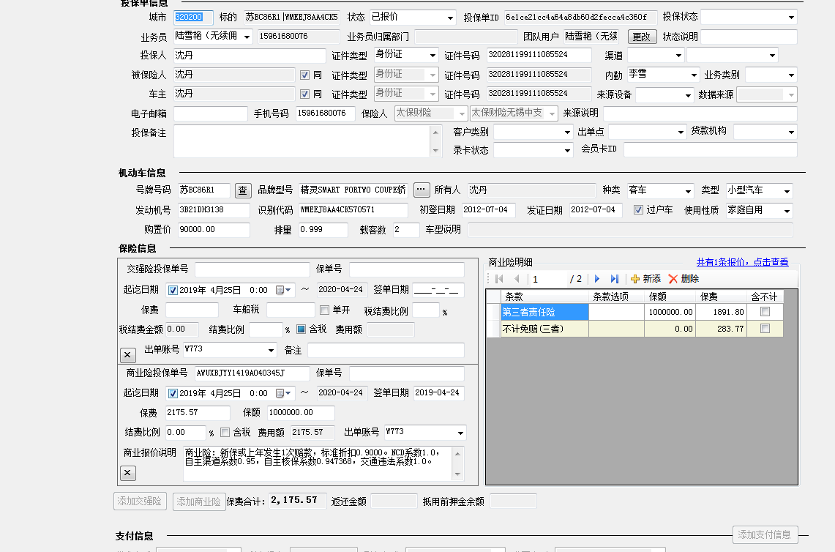
Task: Click the X button in 交强险 section
Action: pos(127,355)
